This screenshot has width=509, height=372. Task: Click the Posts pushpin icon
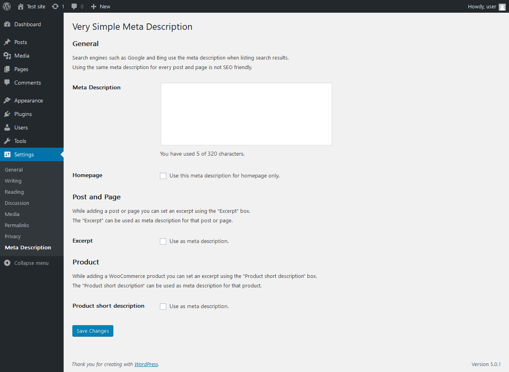pos(7,42)
